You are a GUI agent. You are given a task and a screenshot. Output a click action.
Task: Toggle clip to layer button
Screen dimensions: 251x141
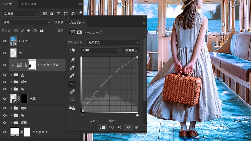102,127
